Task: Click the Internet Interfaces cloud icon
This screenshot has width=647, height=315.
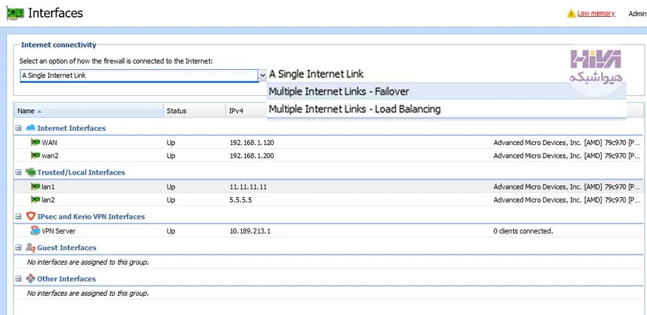Action: point(30,128)
